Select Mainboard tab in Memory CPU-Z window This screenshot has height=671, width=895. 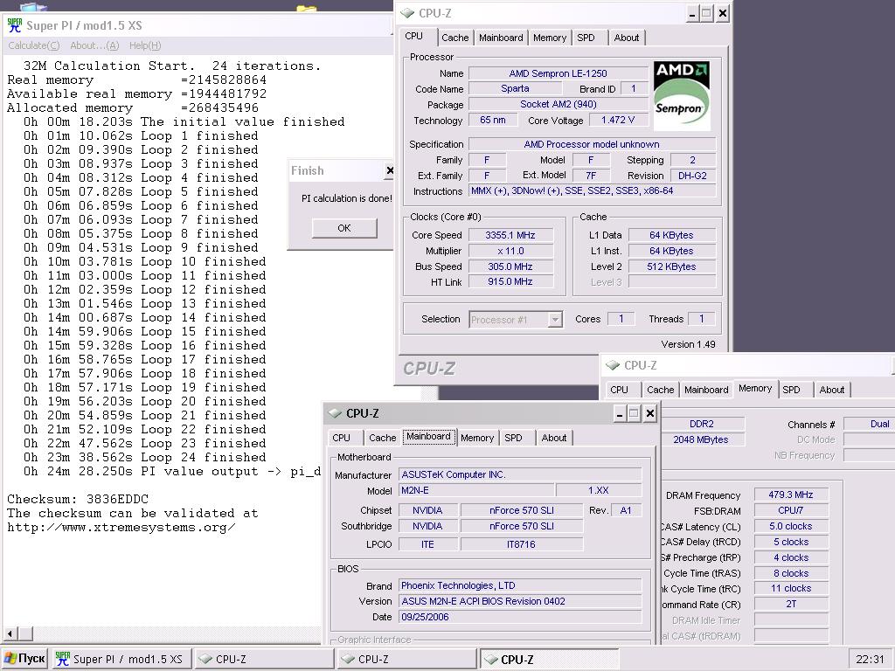pos(706,390)
